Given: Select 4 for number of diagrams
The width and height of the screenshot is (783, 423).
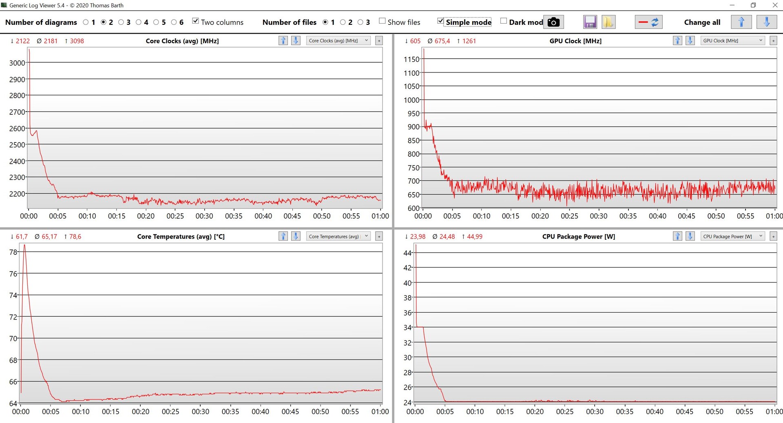Looking at the screenshot, I should [139, 22].
